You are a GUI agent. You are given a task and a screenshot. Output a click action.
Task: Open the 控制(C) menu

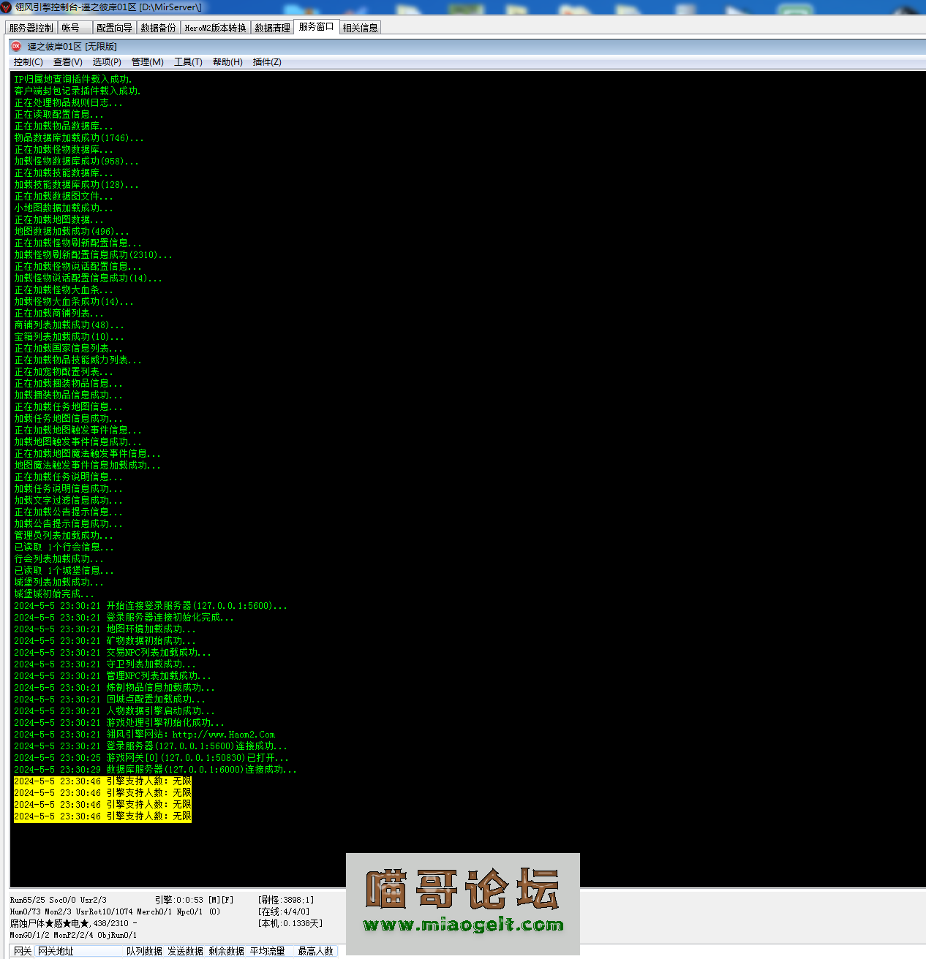(x=28, y=62)
